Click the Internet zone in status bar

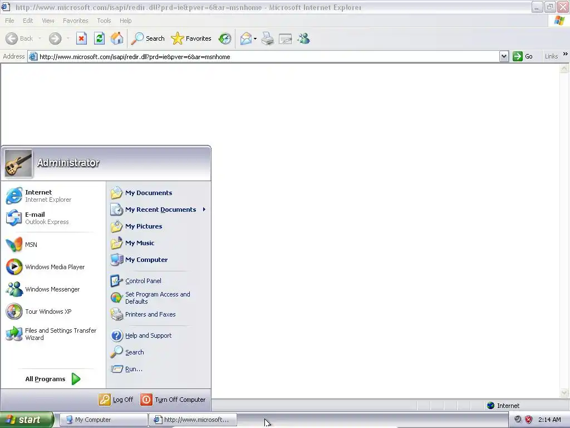tap(503, 406)
